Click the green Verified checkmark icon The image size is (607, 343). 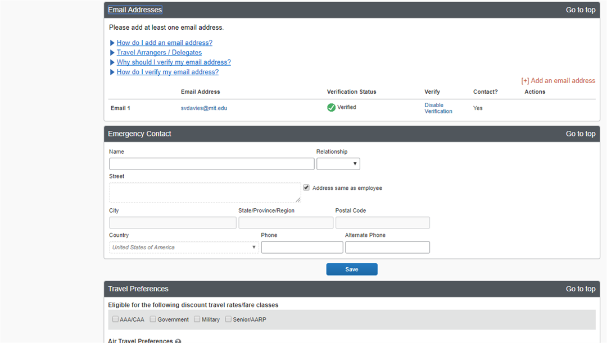[x=331, y=107]
